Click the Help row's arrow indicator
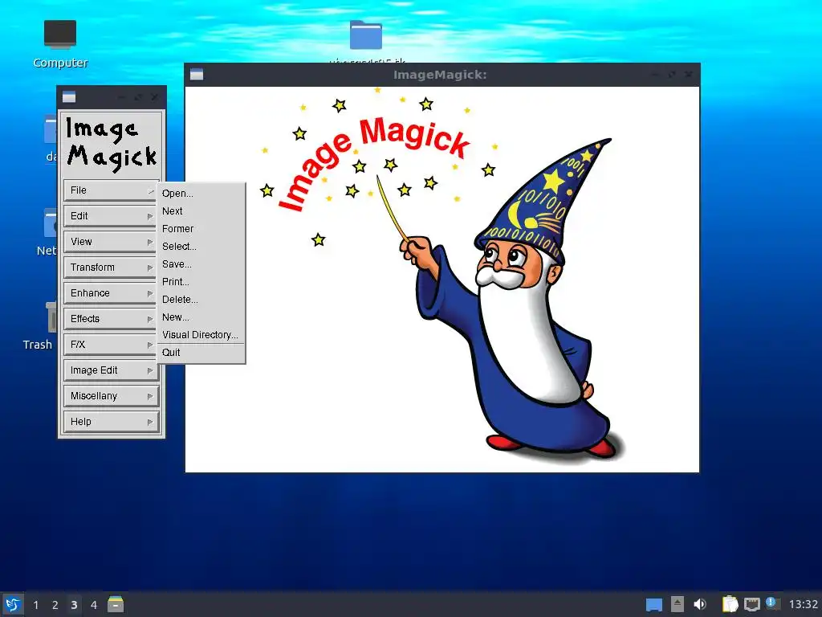Image resolution: width=822 pixels, height=617 pixels. (x=150, y=422)
